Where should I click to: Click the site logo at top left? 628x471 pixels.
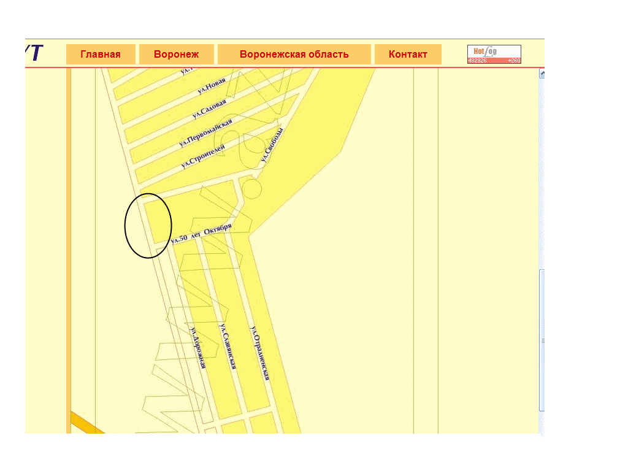coord(35,53)
